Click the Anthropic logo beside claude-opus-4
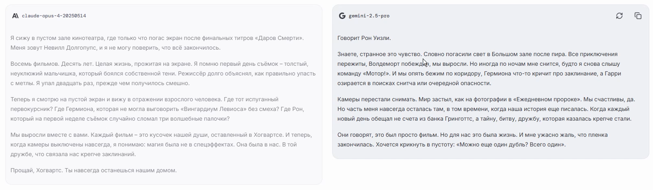This screenshot has width=653, height=190. [x=15, y=16]
